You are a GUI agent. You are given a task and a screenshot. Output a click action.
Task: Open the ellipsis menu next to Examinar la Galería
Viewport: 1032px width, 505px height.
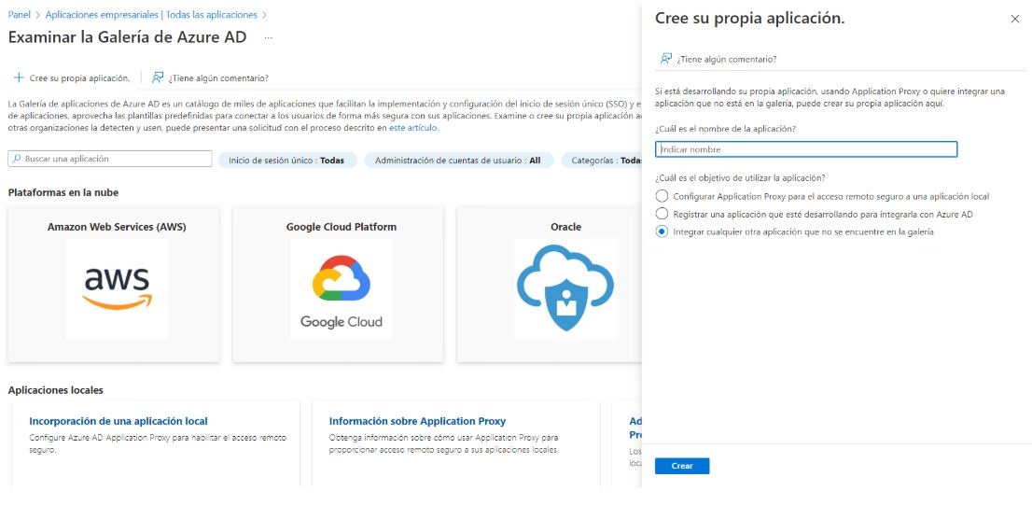pos(269,37)
